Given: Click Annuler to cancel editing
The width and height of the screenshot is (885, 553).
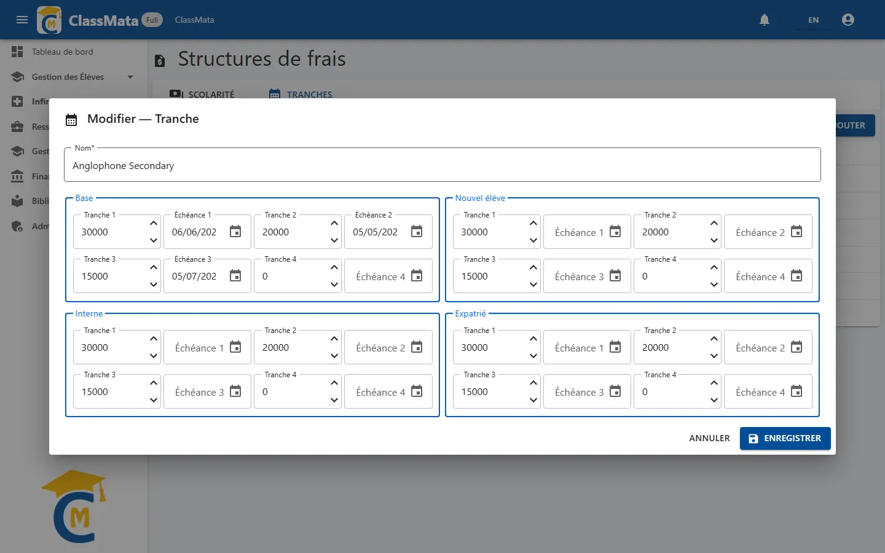Looking at the screenshot, I should (709, 438).
